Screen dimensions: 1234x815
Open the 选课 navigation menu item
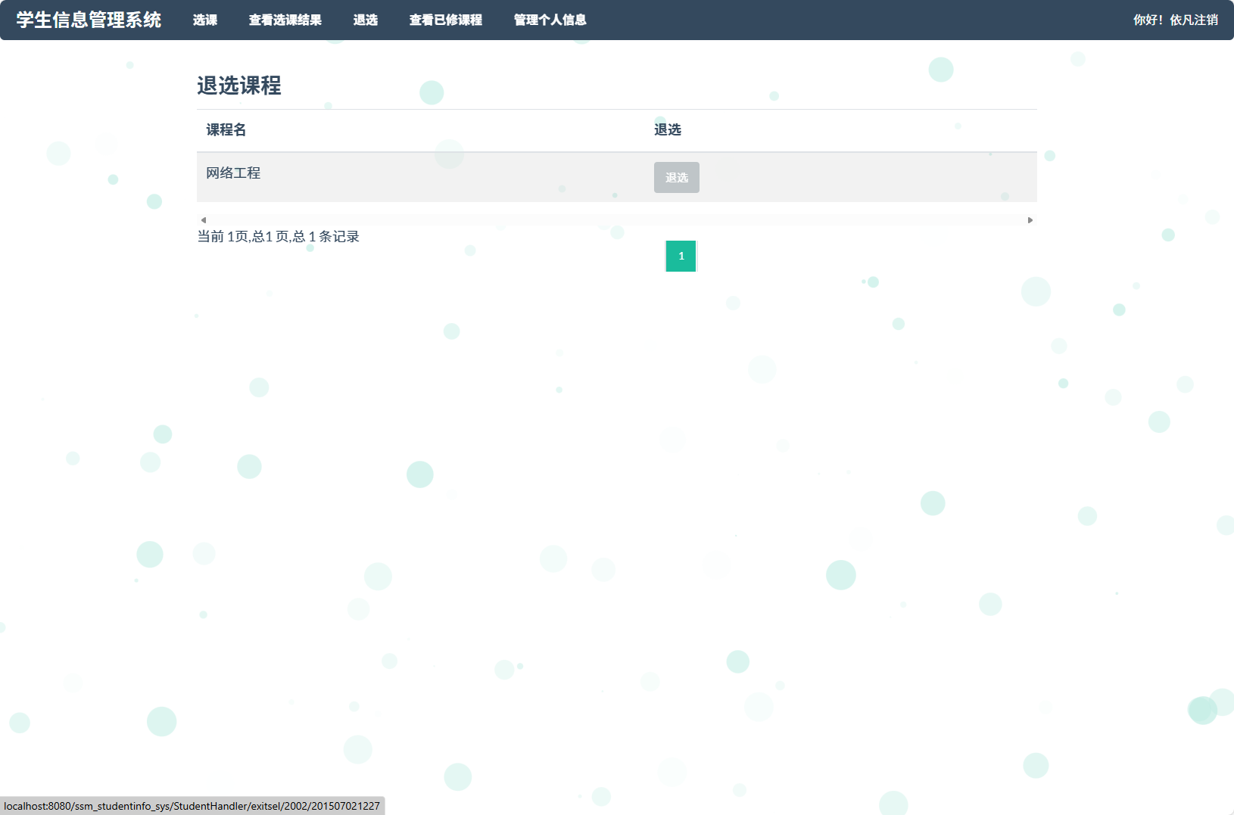(x=205, y=20)
